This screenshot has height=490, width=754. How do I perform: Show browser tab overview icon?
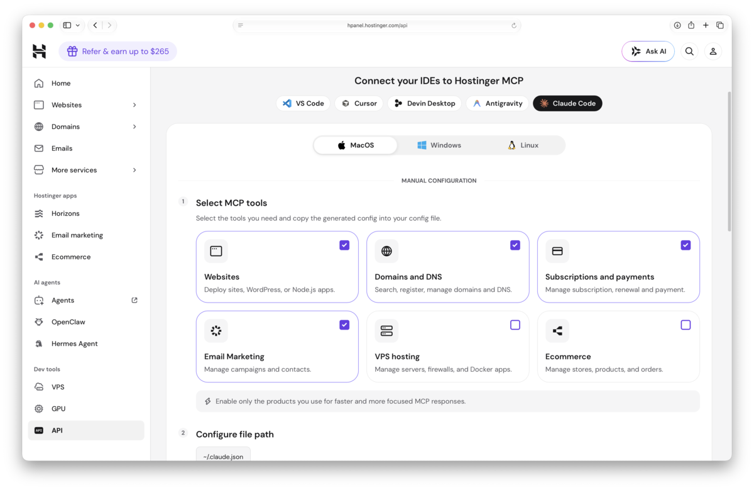click(x=720, y=25)
